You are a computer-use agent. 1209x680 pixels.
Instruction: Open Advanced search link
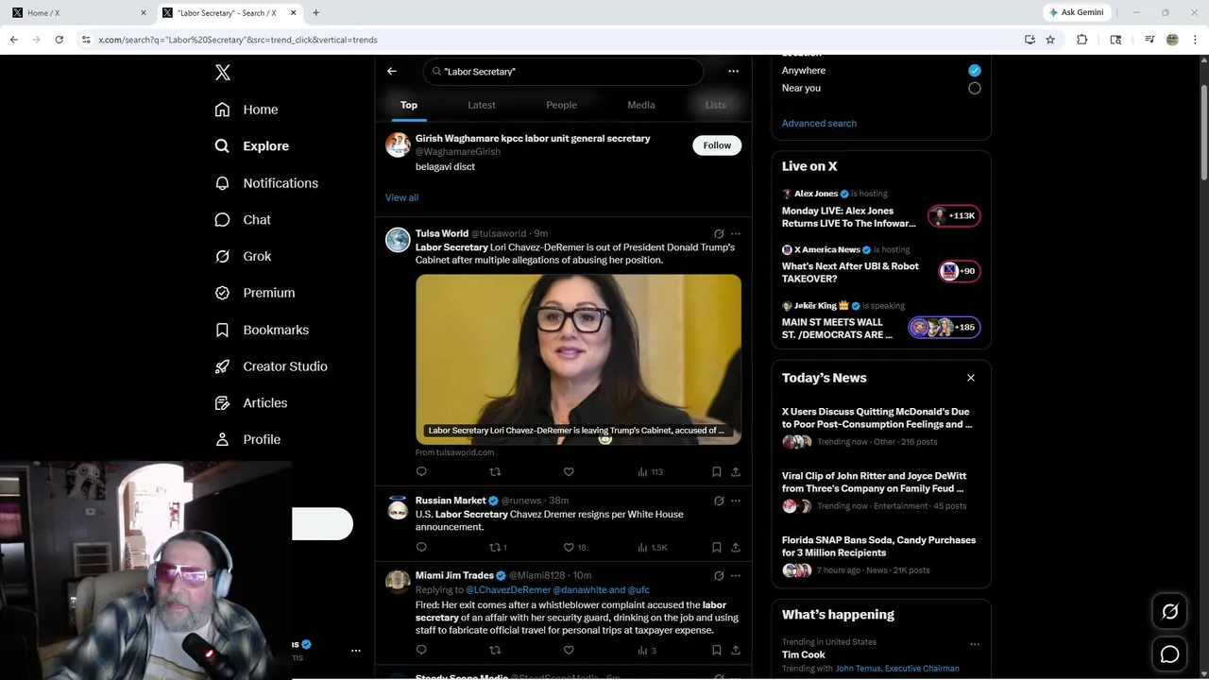coord(819,124)
